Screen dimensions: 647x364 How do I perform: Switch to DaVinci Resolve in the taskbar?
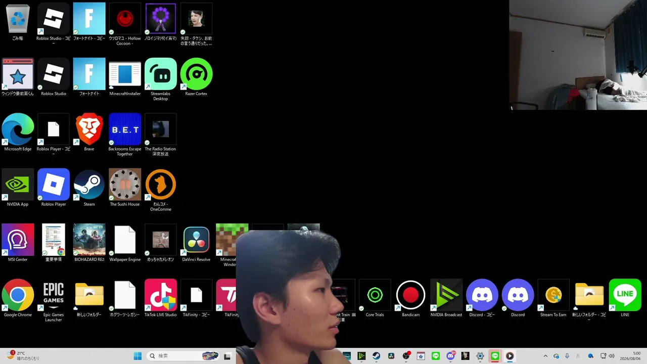tap(391, 356)
